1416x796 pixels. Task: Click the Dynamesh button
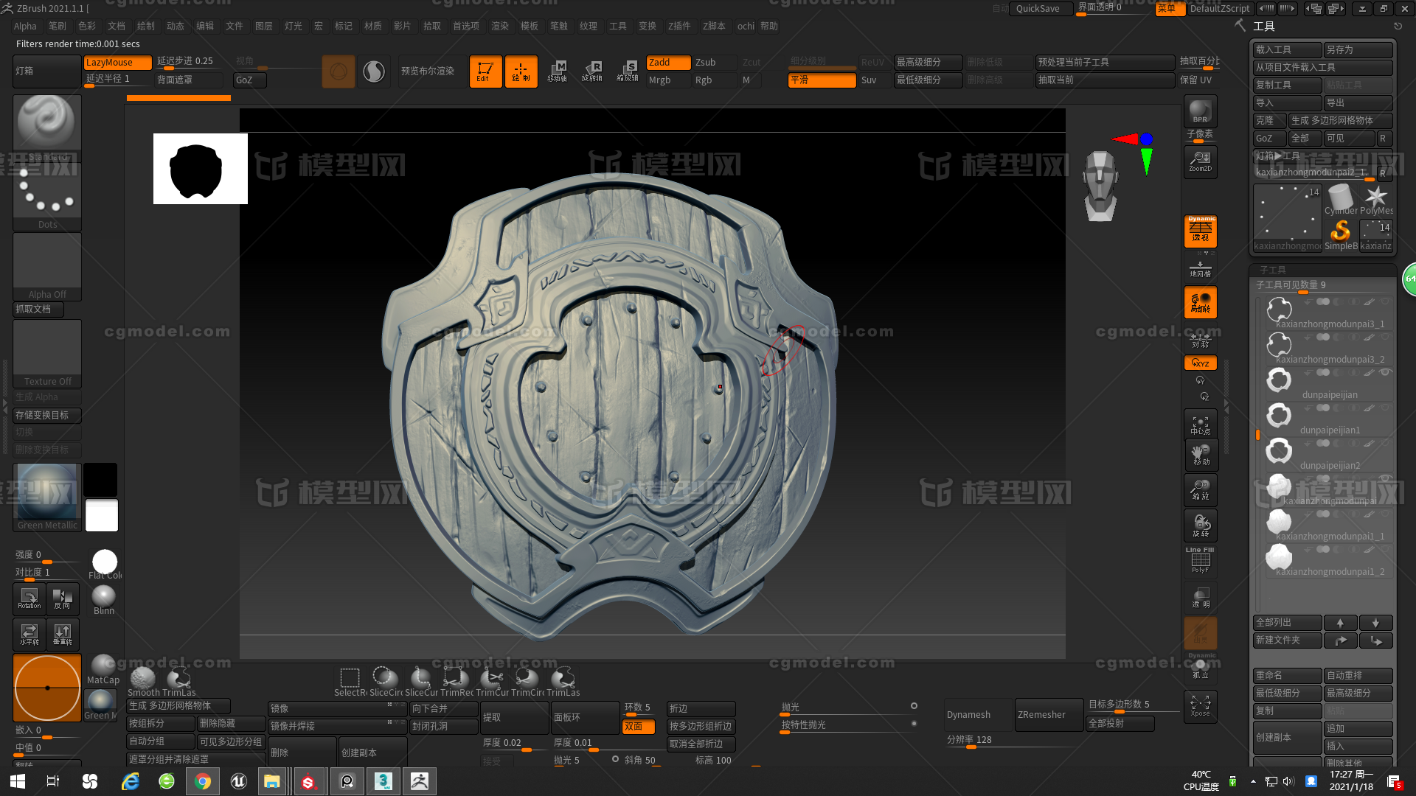(x=971, y=714)
